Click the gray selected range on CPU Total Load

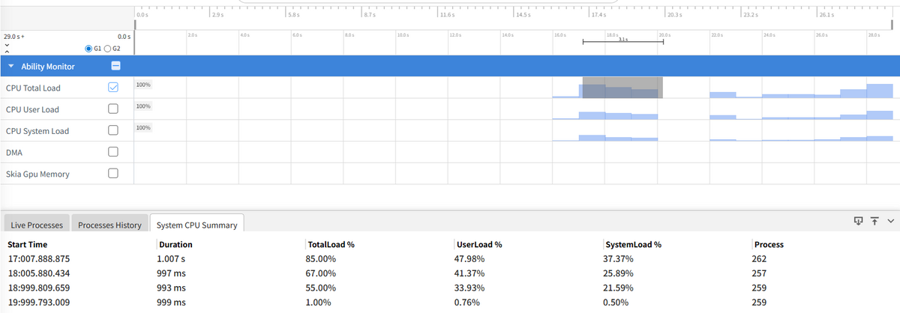click(x=622, y=88)
